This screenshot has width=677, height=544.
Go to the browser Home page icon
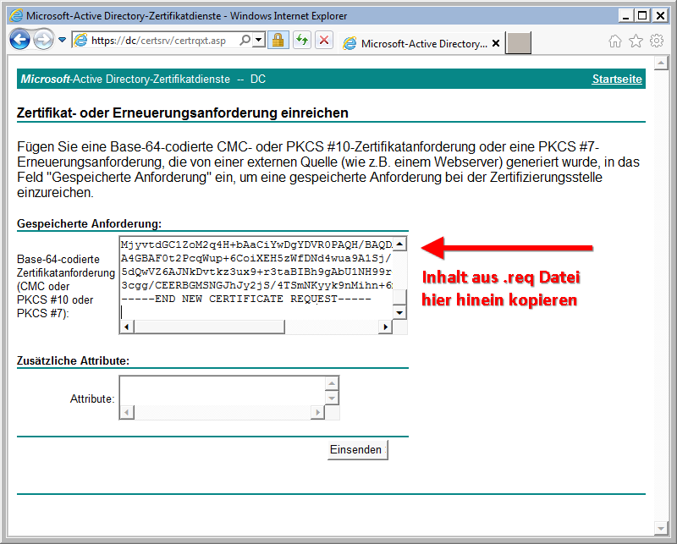tap(615, 41)
